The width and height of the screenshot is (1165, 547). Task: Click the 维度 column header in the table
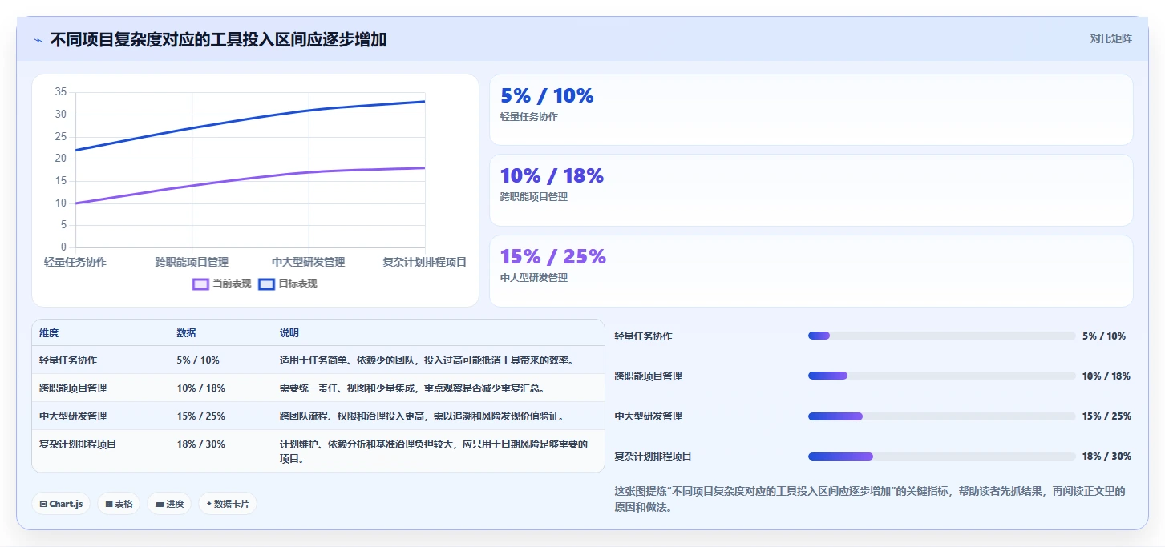point(49,333)
